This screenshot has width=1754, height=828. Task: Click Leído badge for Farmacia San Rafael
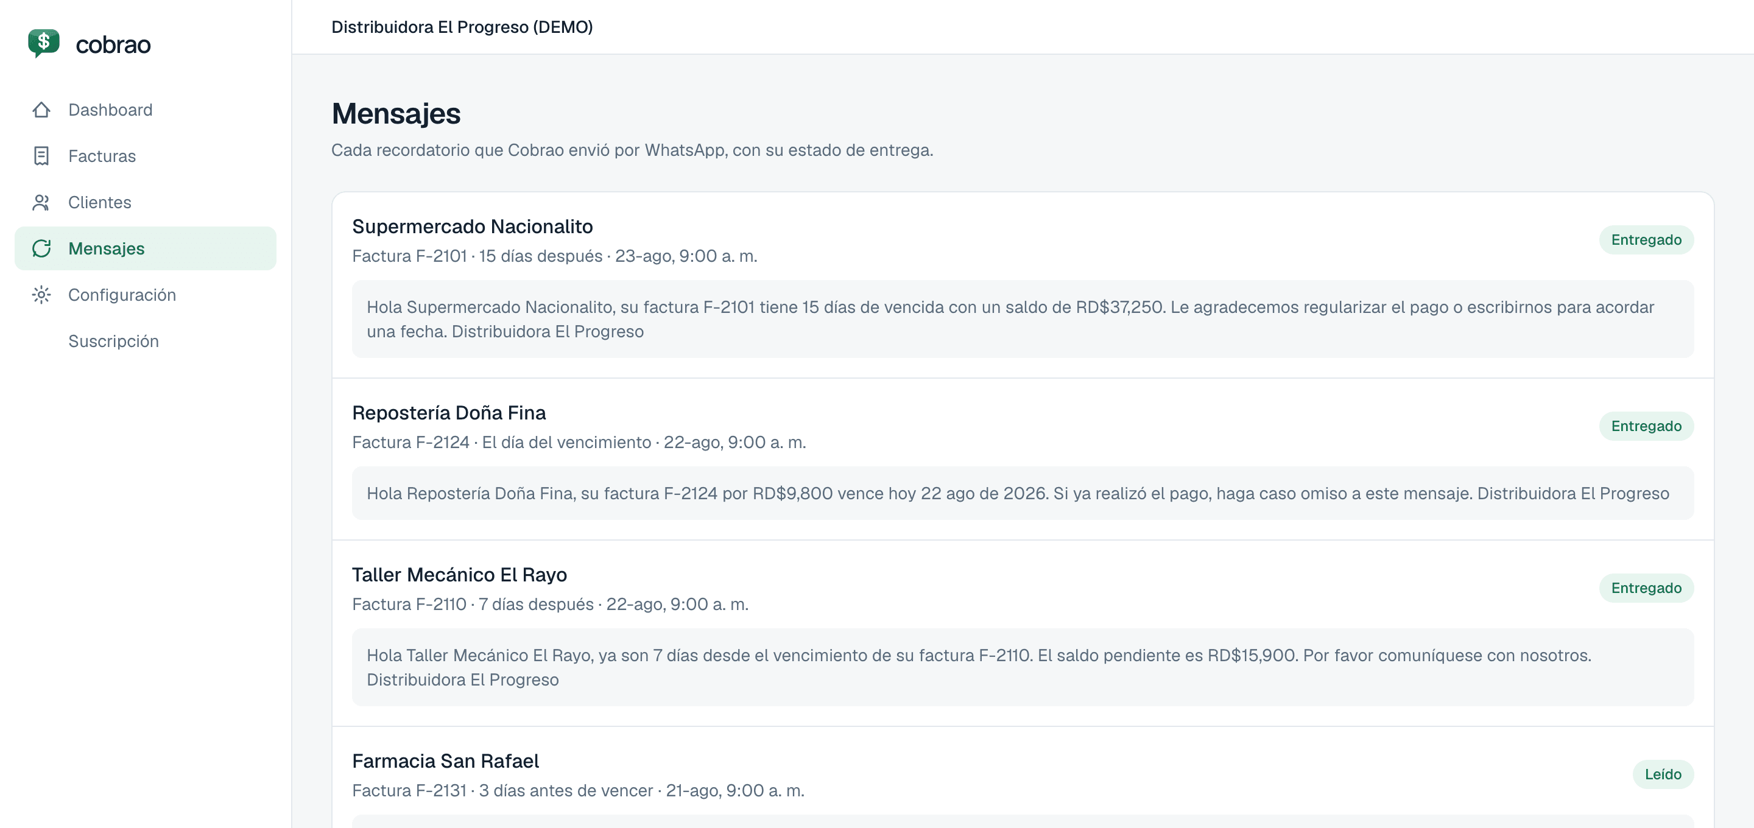(x=1663, y=774)
